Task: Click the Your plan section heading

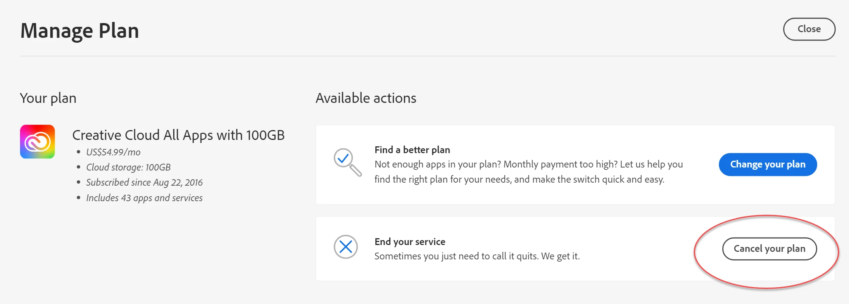Action: [x=48, y=98]
